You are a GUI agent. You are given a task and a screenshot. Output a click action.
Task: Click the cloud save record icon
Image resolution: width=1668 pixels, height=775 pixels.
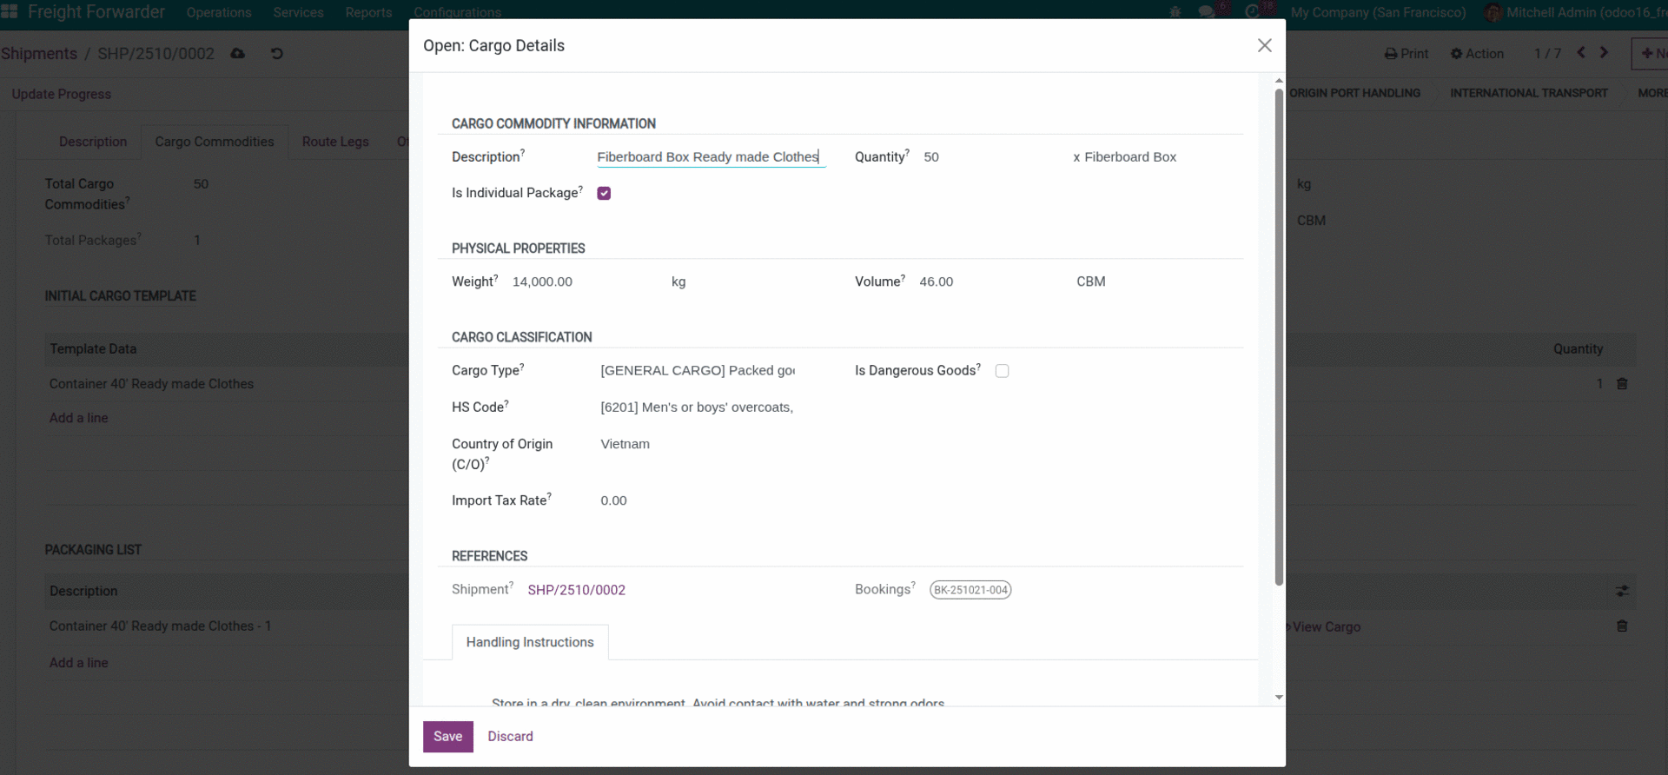pos(237,54)
